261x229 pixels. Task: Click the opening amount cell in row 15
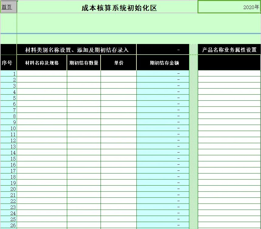point(163,158)
